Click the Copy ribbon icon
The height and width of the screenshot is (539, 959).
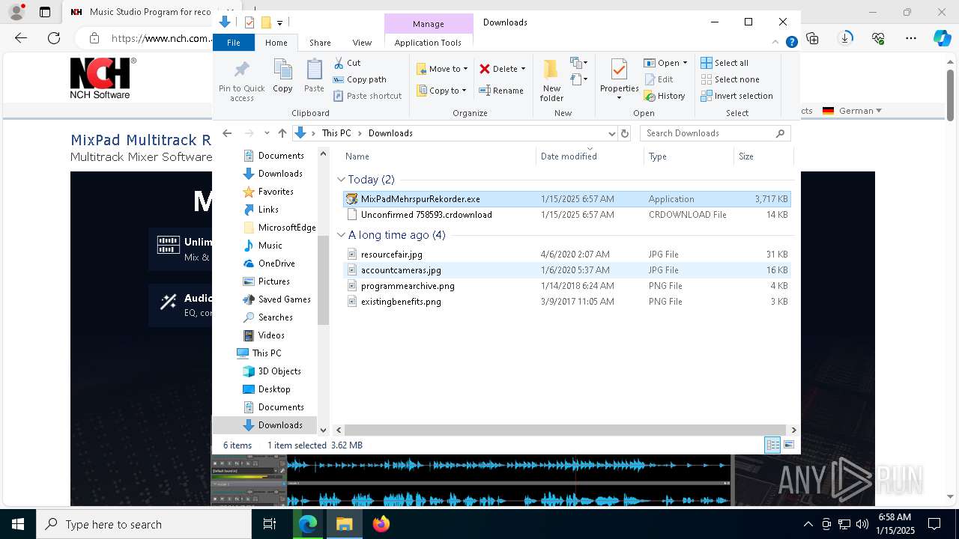coord(282,76)
